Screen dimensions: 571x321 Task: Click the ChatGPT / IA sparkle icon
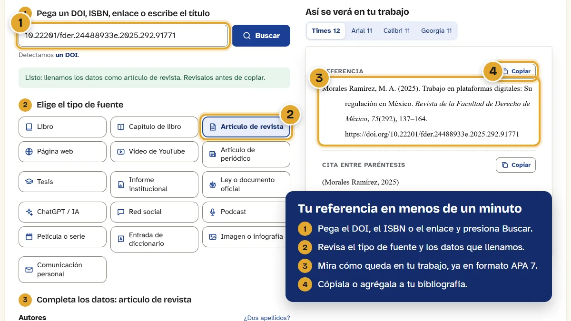point(29,212)
